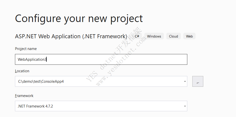Click the Project name input field
The width and height of the screenshot is (236, 117).
pos(101,59)
